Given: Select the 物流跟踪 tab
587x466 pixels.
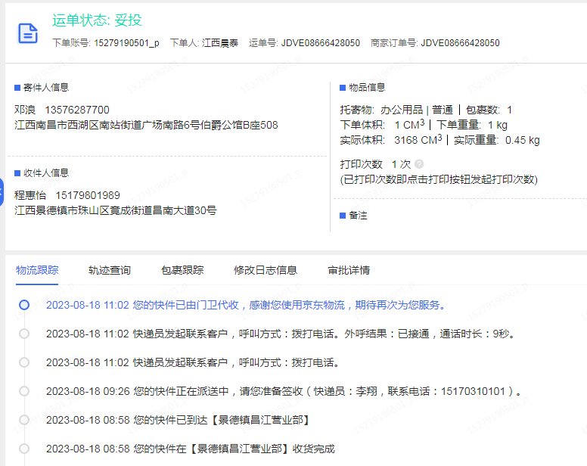Looking at the screenshot, I should 37,270.
